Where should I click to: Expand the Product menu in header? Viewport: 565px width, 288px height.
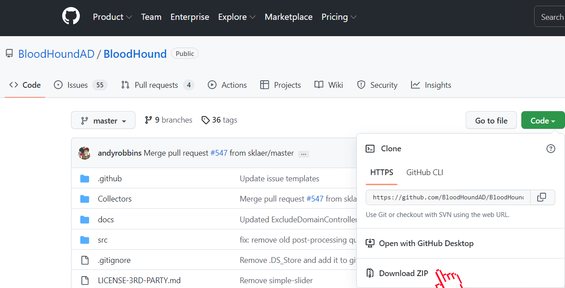pyautogui.click(x=112, y=17)
